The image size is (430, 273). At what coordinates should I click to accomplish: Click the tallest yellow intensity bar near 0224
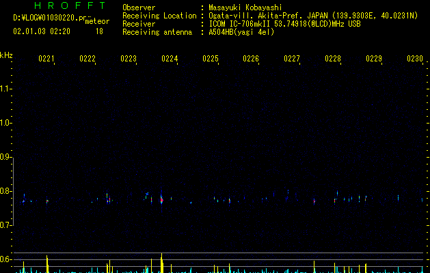[162, 263]
